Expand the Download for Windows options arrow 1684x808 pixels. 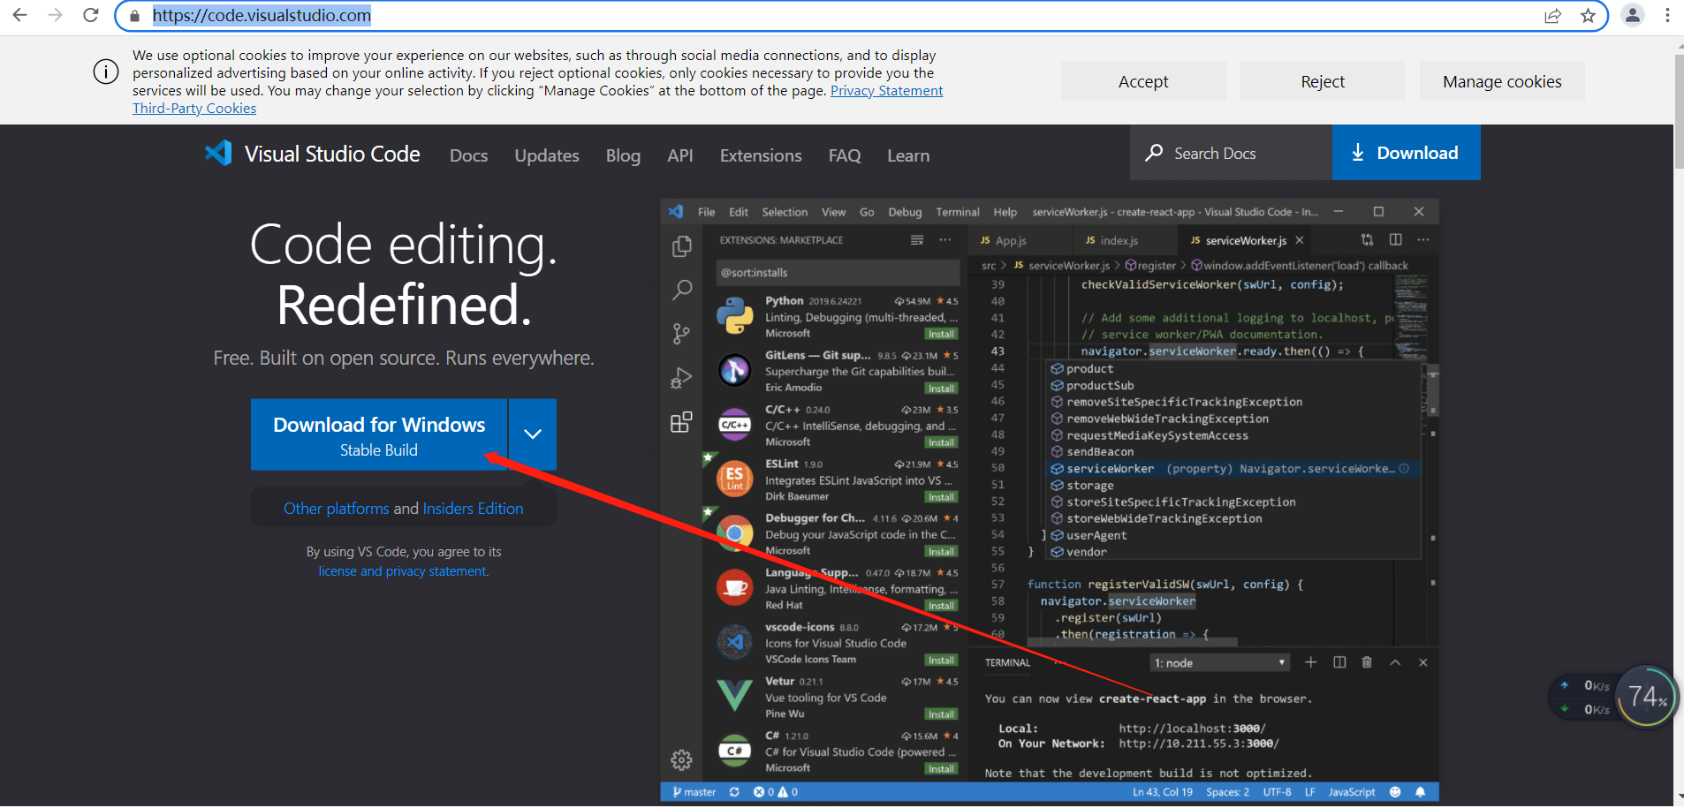tap(532, 434)
